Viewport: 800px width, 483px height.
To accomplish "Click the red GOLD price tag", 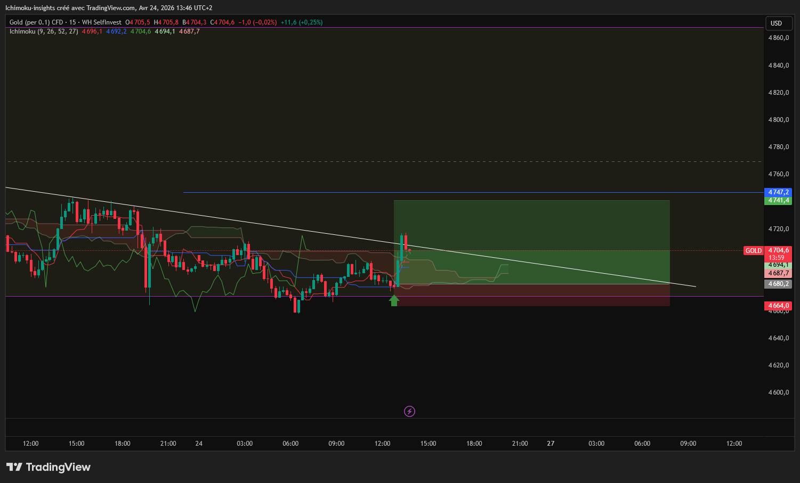I will tap(753, 250).
